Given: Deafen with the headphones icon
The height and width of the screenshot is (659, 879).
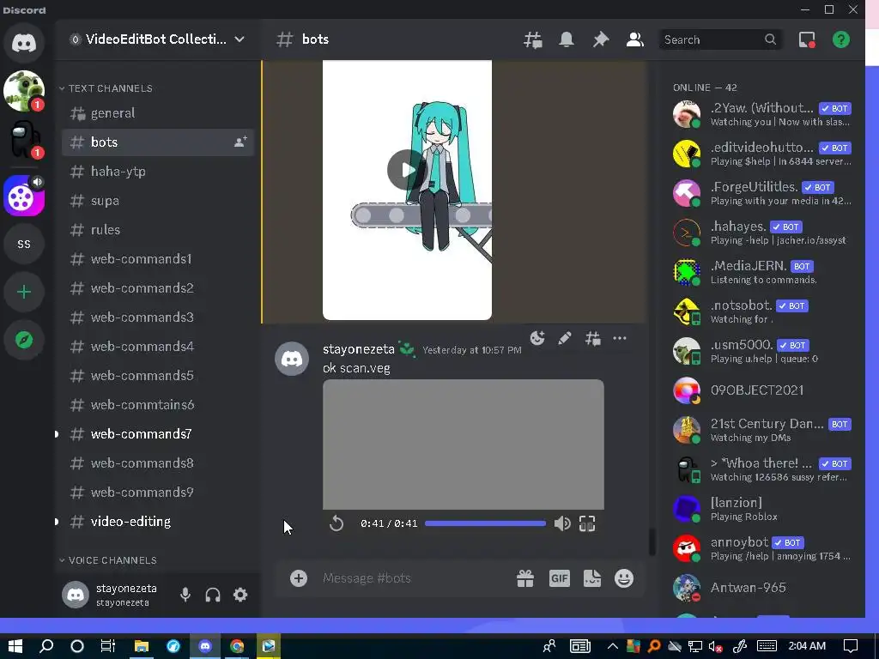Looking at the screenshot, I should [213, 595].
